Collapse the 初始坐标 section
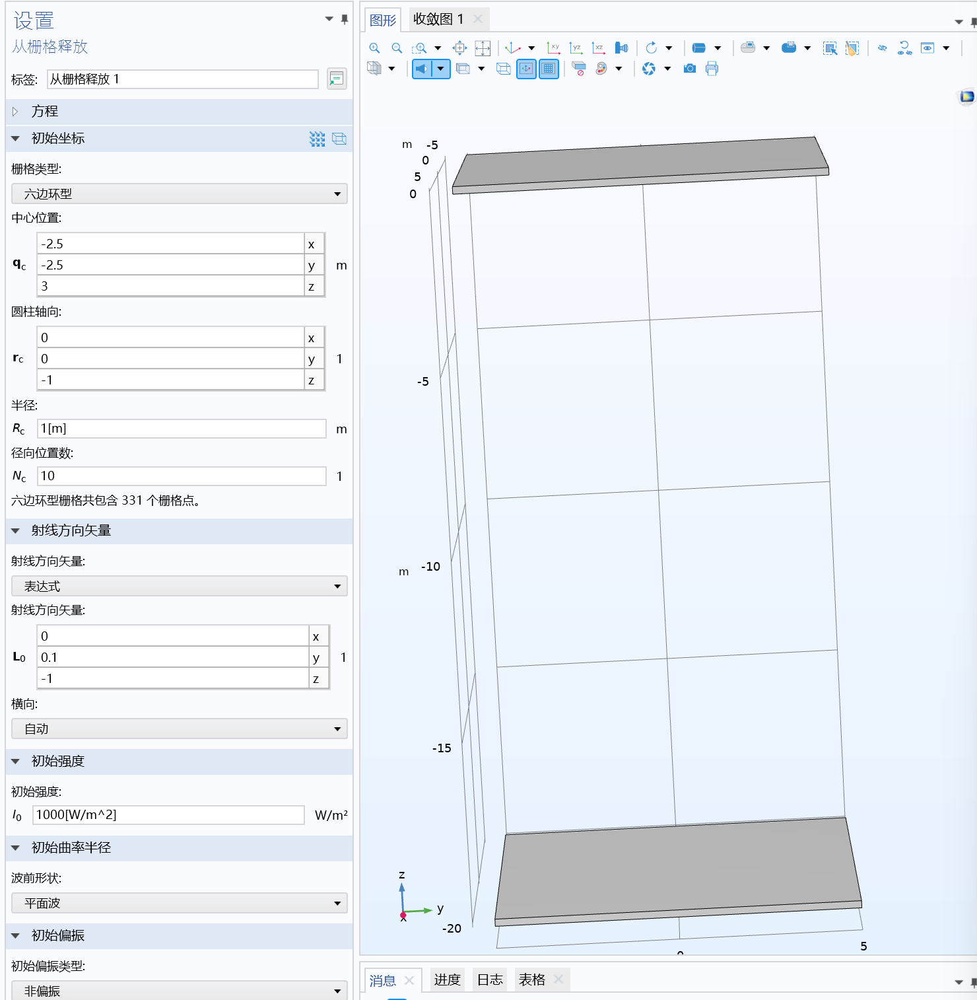977x1000 pixels. pos(15,139)
